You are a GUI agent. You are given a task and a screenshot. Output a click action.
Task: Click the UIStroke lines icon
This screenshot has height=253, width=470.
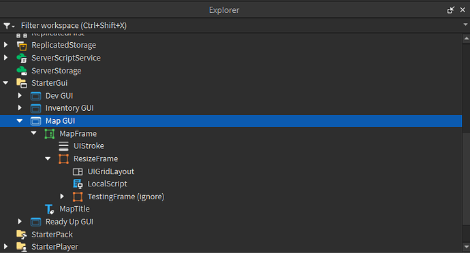[63, 146]
